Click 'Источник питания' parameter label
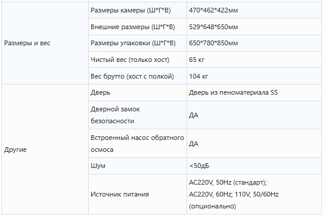 coord(120,194)
